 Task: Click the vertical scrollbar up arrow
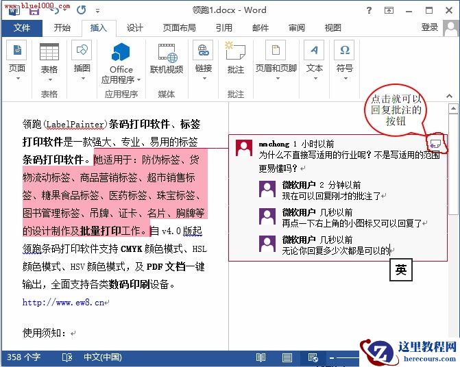click(x=453, y=109)
